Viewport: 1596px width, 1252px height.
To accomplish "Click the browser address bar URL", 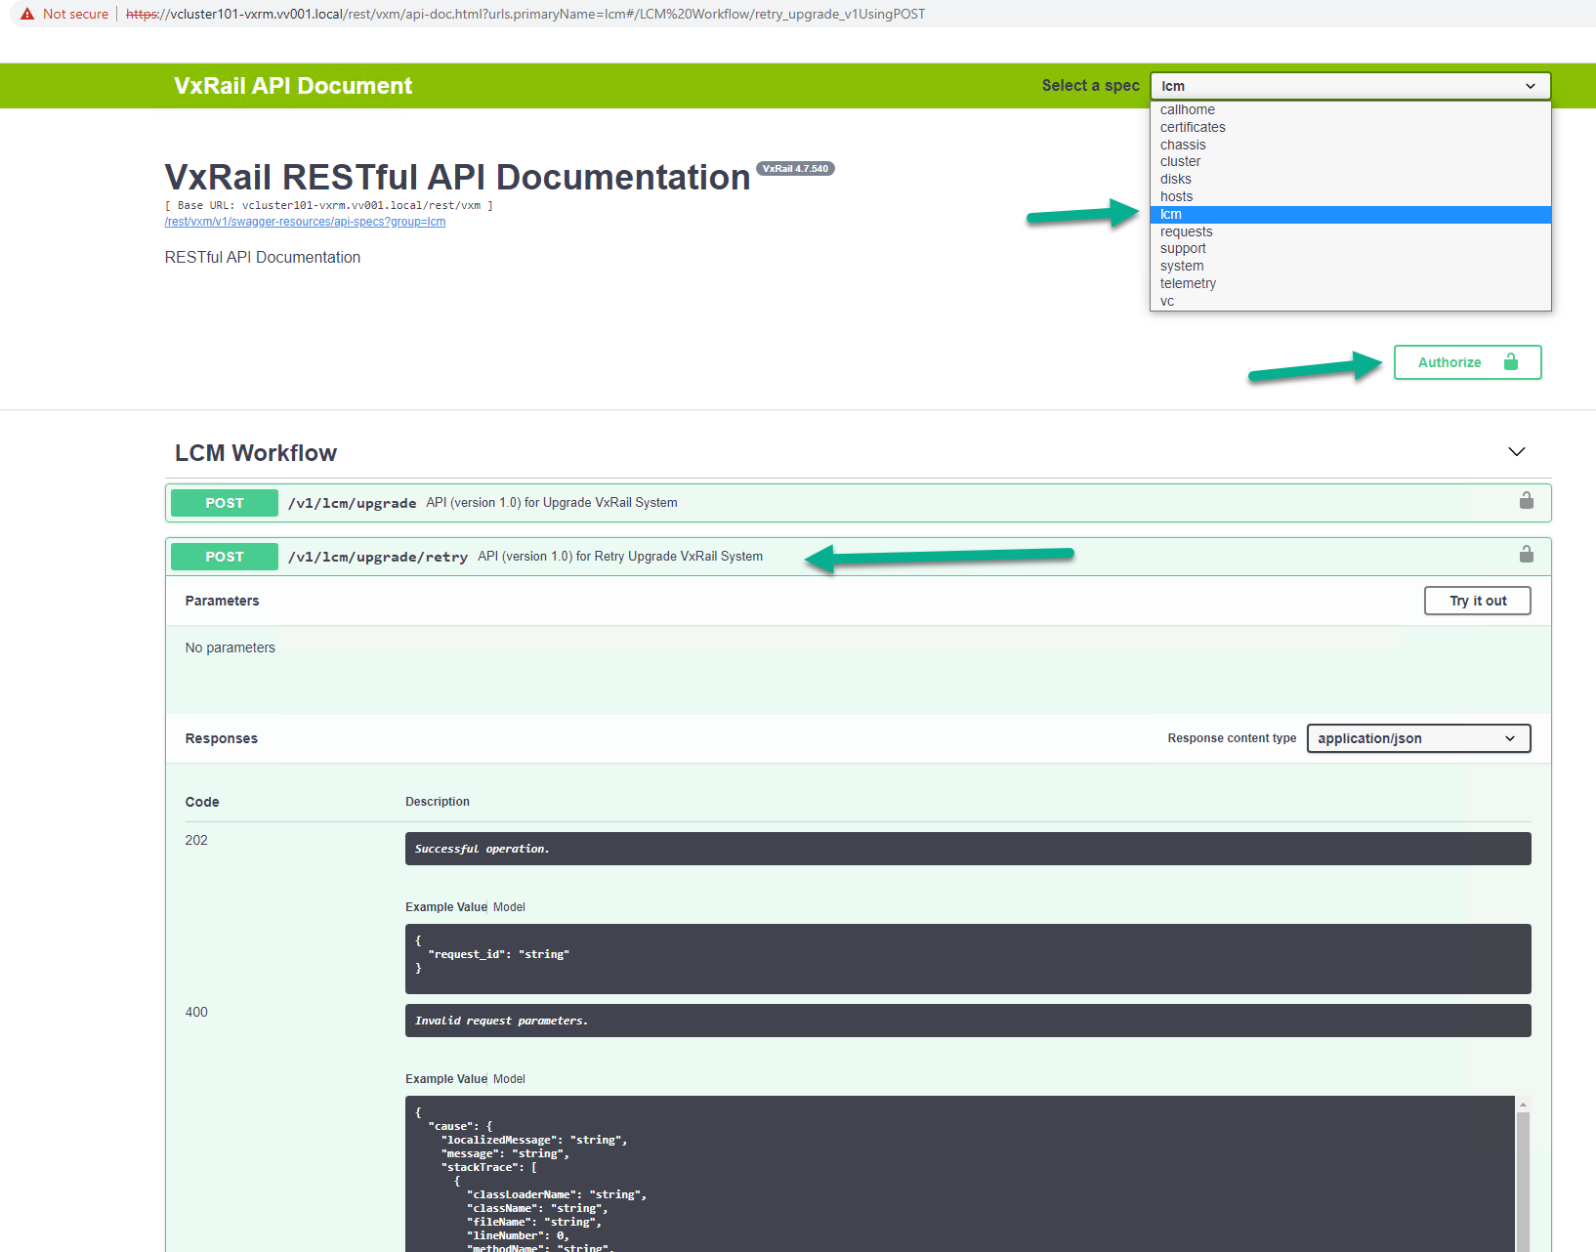I will point(525,14).
